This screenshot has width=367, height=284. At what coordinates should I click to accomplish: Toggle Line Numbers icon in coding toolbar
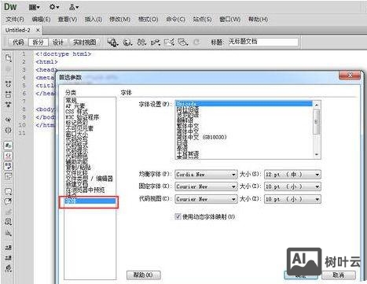[8, 146]
